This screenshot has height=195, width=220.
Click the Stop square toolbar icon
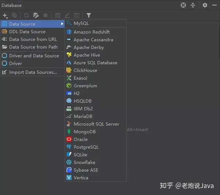point(45,15)
